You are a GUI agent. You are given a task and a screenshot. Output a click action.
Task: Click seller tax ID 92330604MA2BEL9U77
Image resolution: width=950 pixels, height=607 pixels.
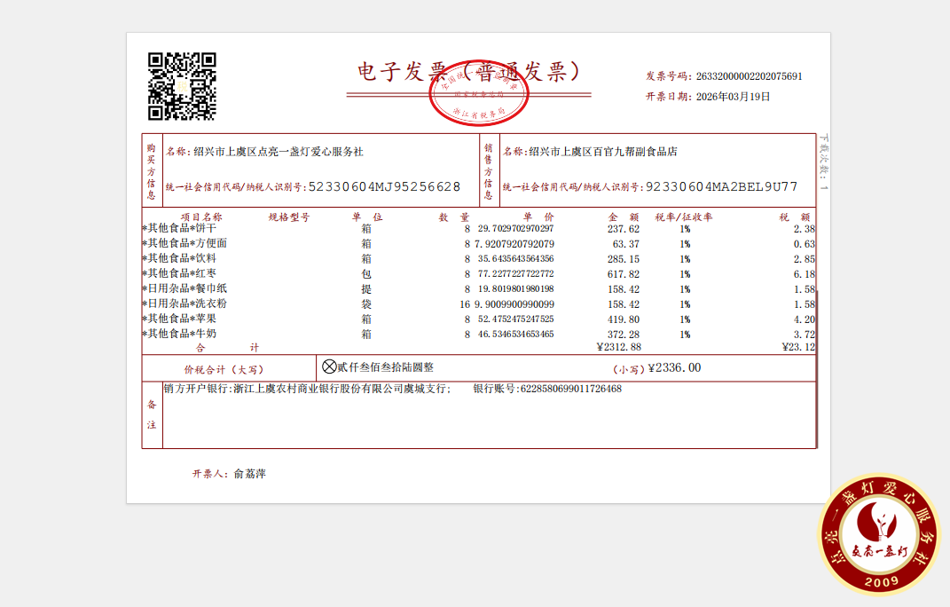721,187
